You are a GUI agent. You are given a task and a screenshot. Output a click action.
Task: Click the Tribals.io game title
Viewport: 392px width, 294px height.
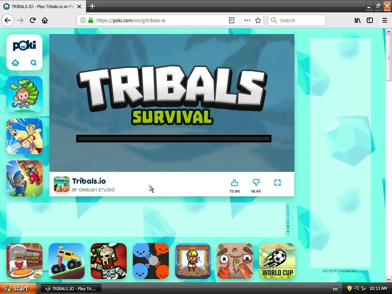89,181
